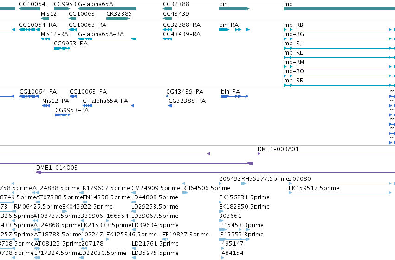Screen dimensions: 395x260
Task: Click the G-ialpha65A gene label
Action: pyautogui.click(x=96, y=4)
